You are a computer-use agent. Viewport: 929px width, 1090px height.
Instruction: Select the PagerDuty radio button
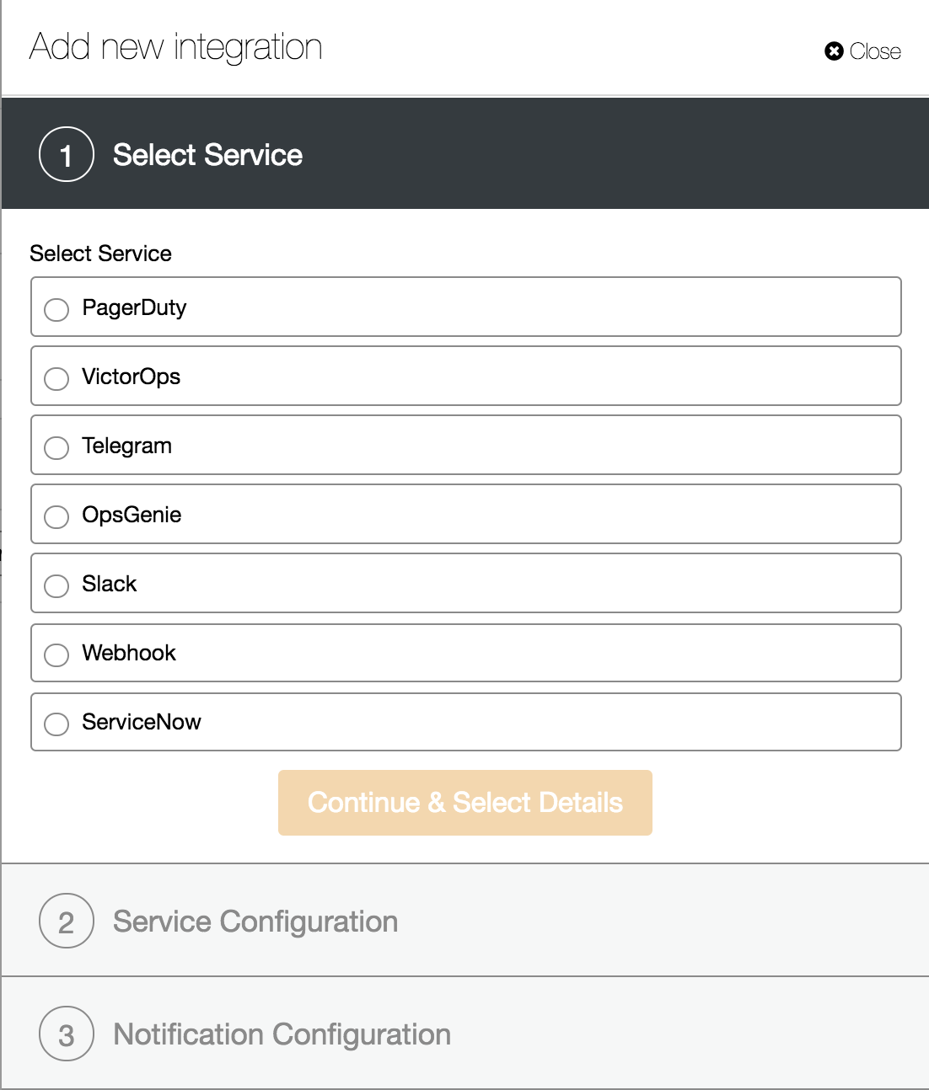pos(56,309)
